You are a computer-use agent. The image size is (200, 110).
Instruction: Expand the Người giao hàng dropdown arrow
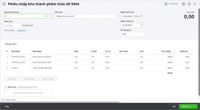coord(51,16)
